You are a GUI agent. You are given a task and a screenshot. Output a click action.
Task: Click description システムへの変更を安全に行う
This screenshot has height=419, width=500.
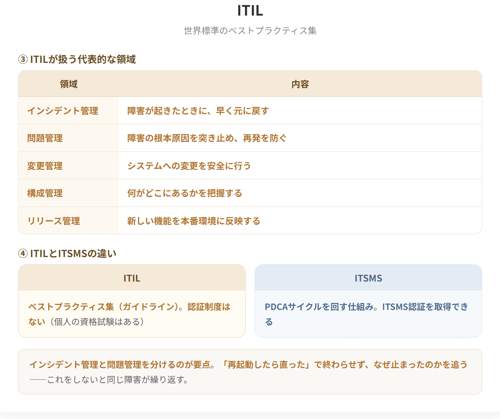189,166
